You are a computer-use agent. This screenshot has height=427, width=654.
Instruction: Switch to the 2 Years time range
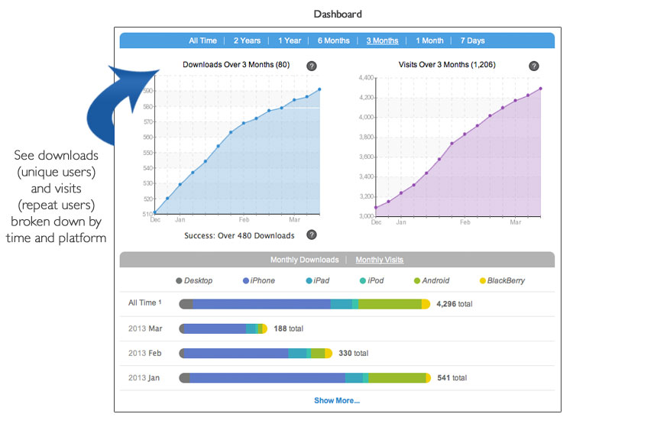click(x=247, y=41)
